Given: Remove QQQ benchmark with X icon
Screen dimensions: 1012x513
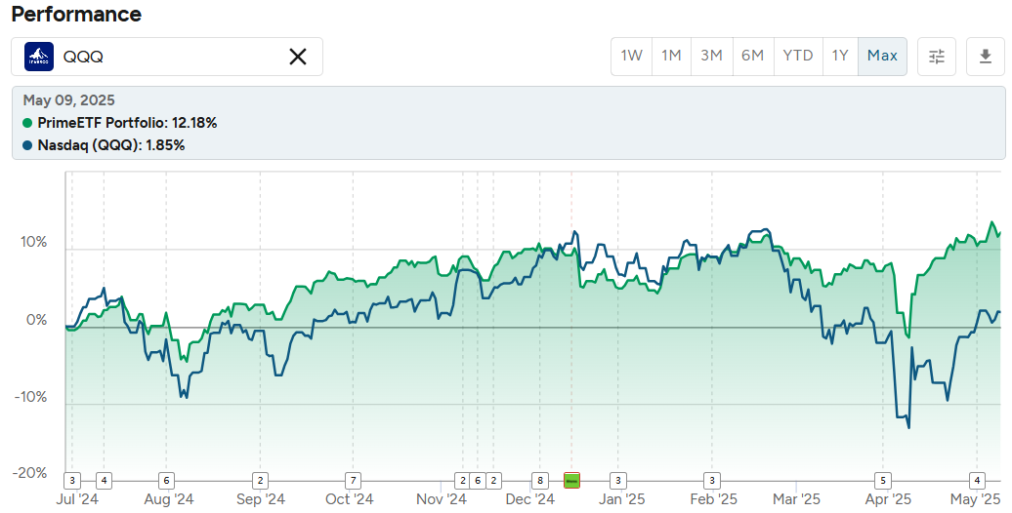Looking at the screenshot, I should coord(298,57).
